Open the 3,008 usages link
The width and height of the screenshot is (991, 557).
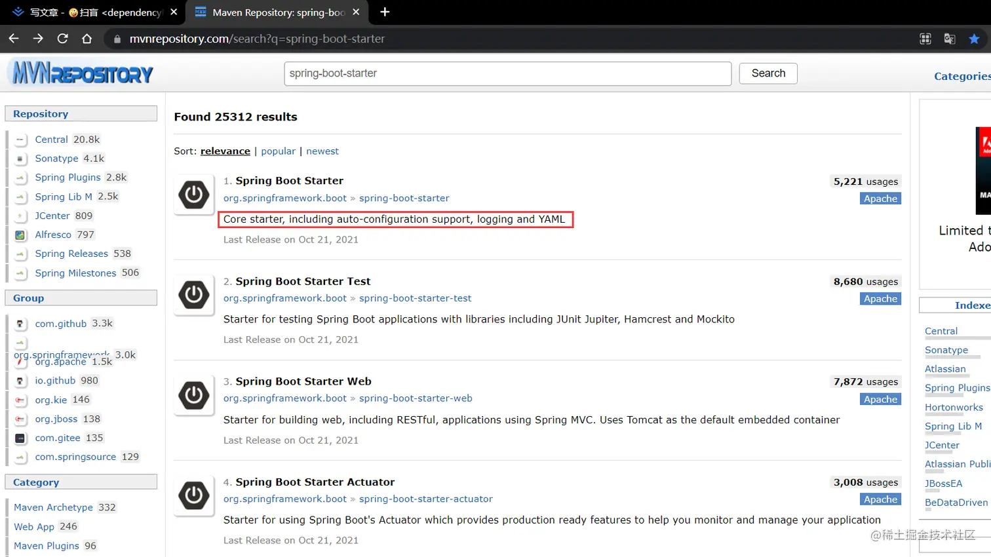coord(866,482)
